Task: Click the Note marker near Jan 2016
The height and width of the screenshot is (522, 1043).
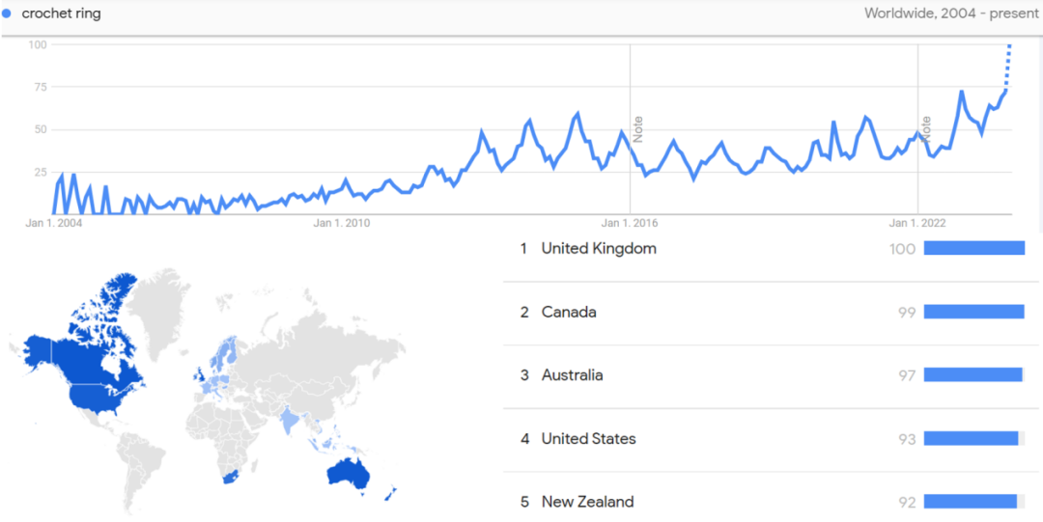Action: pos(638,129)
